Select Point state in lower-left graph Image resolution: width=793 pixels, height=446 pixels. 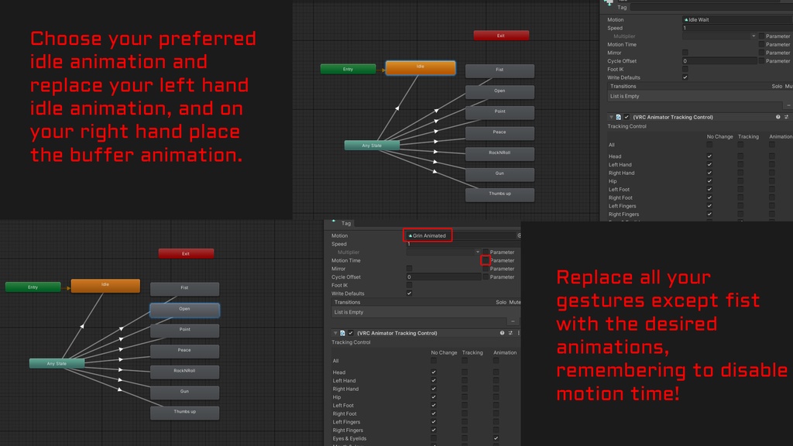click(x=184, y=330)
